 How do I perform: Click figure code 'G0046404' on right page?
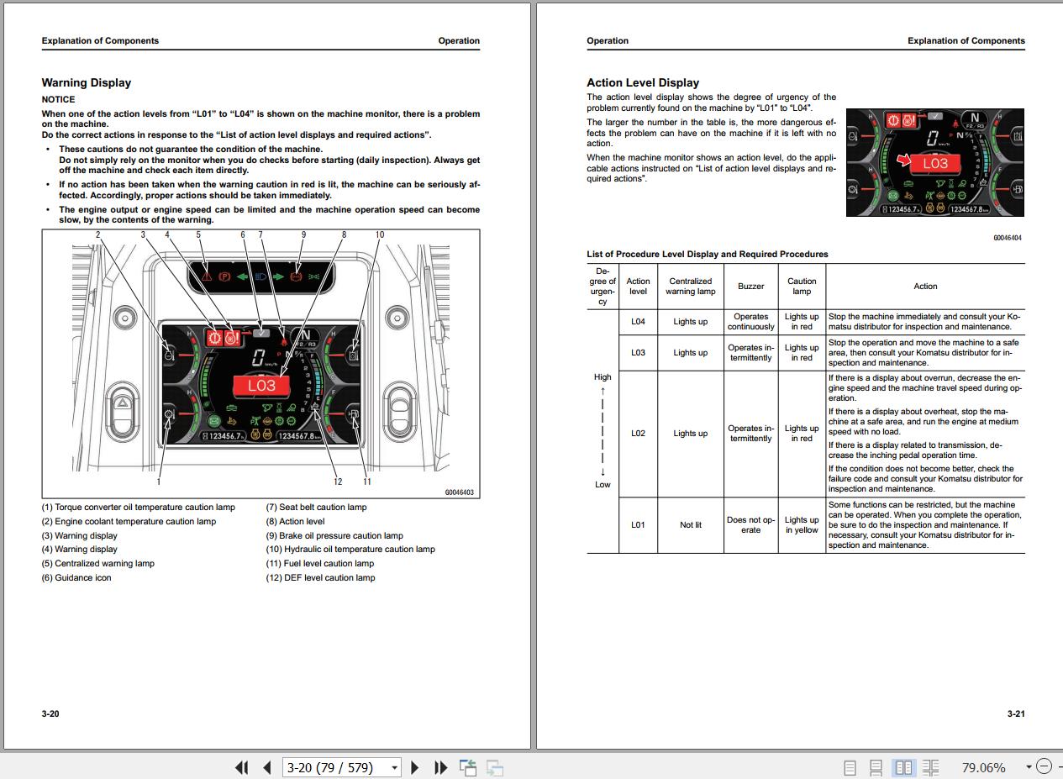point(1007,238)
